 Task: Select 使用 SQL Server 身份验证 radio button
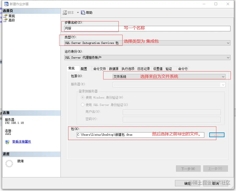click(x=83, y=105)
